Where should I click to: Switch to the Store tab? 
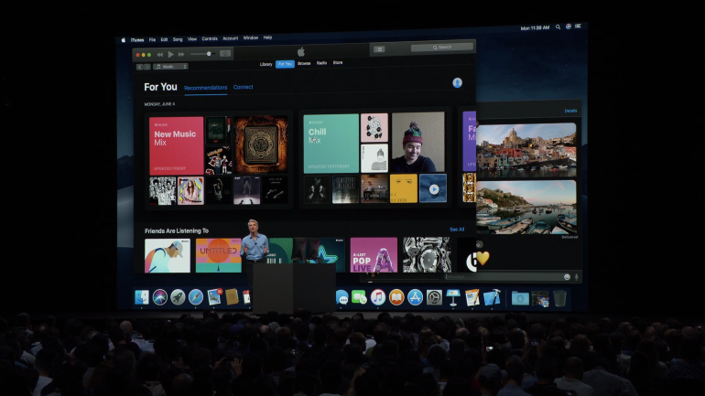[338, 62]
